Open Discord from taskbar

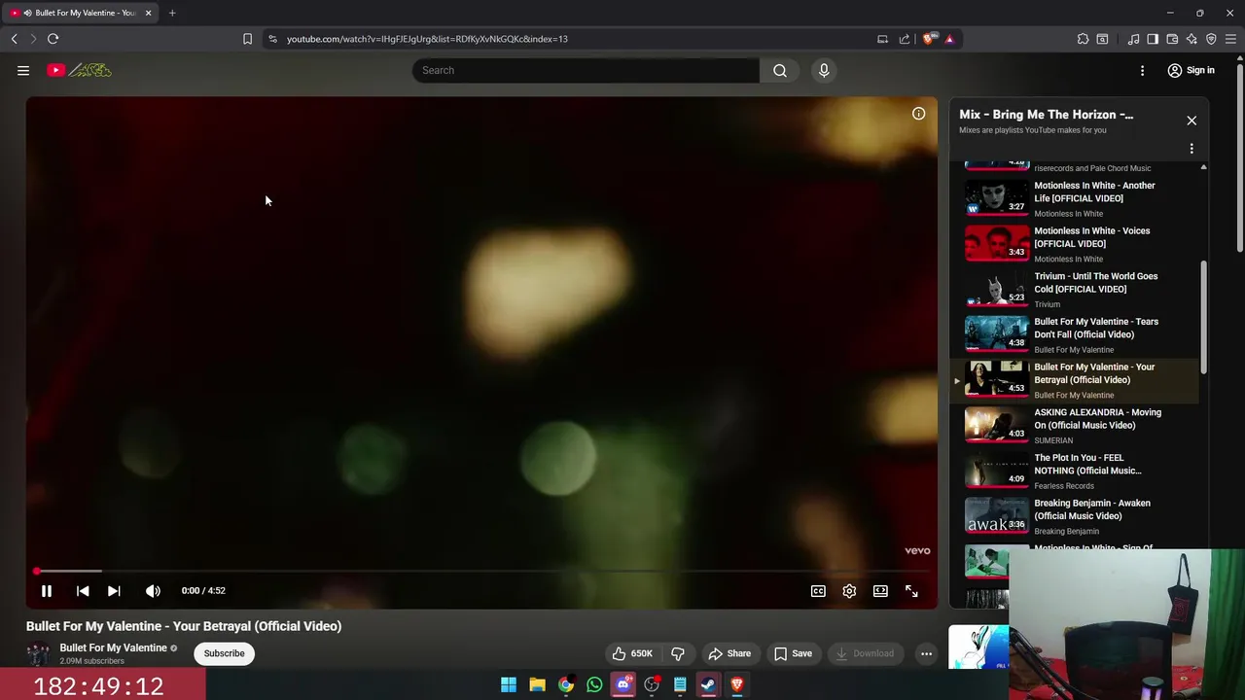(623, 684)
